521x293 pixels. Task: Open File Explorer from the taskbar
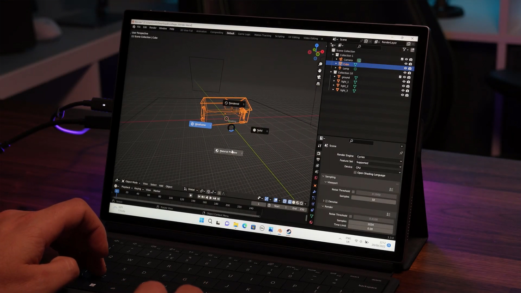pyautogui.click(x=236, y=225)
